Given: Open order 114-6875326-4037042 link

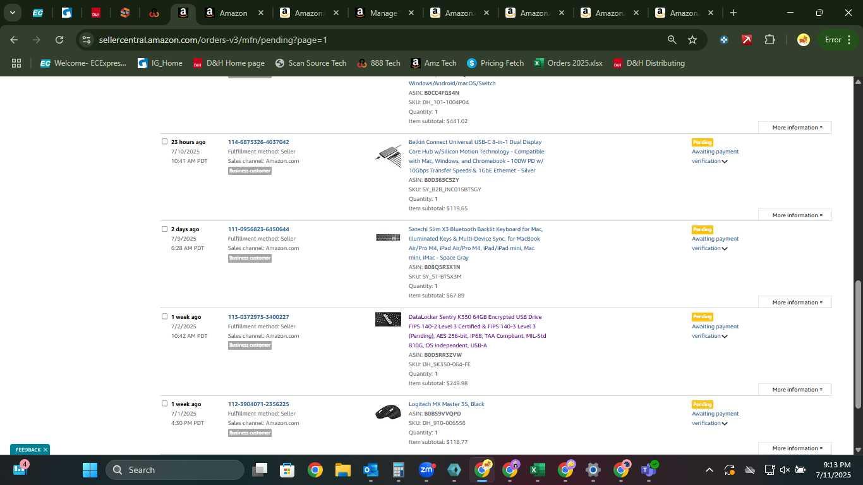Looking at the screenshot, I should (x=258, y=142).
